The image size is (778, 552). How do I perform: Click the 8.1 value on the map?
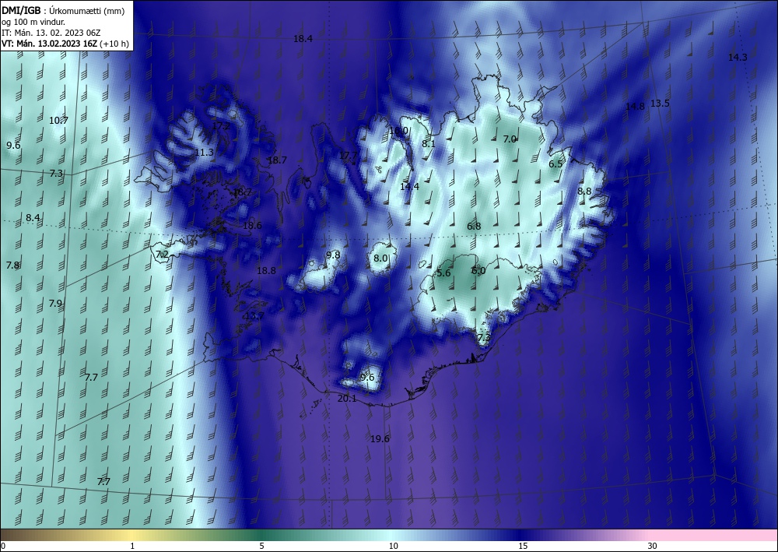click(x=428, y=144)
